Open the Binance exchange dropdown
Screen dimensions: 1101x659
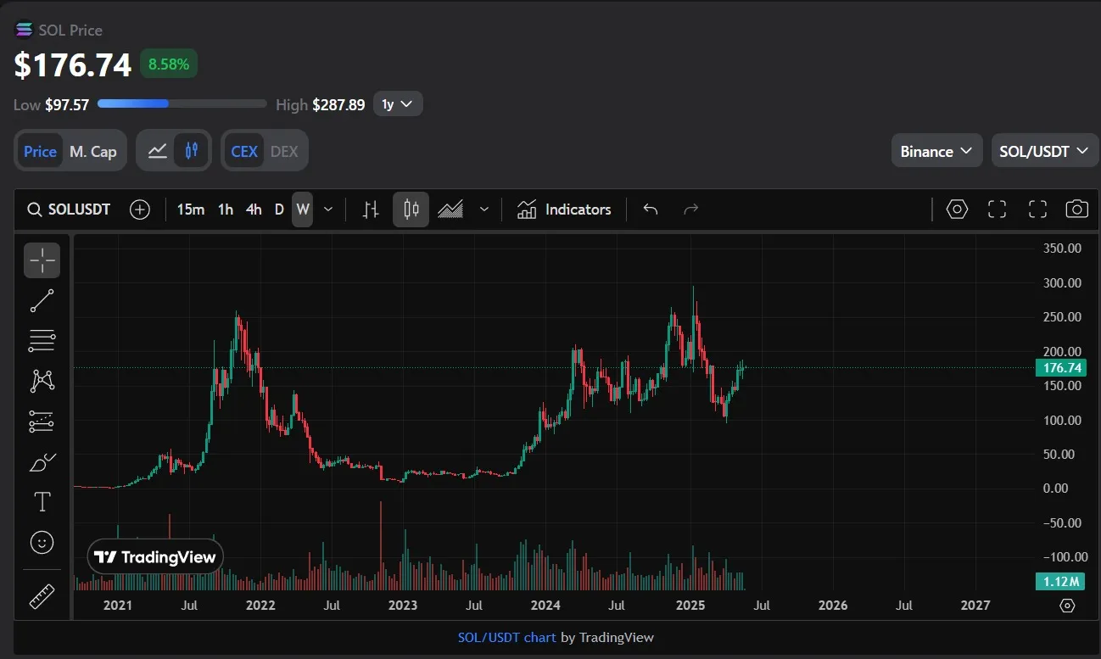click(x=936, y=151)
